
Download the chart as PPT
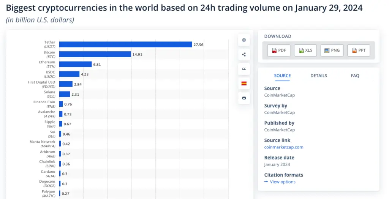[359, 50]
